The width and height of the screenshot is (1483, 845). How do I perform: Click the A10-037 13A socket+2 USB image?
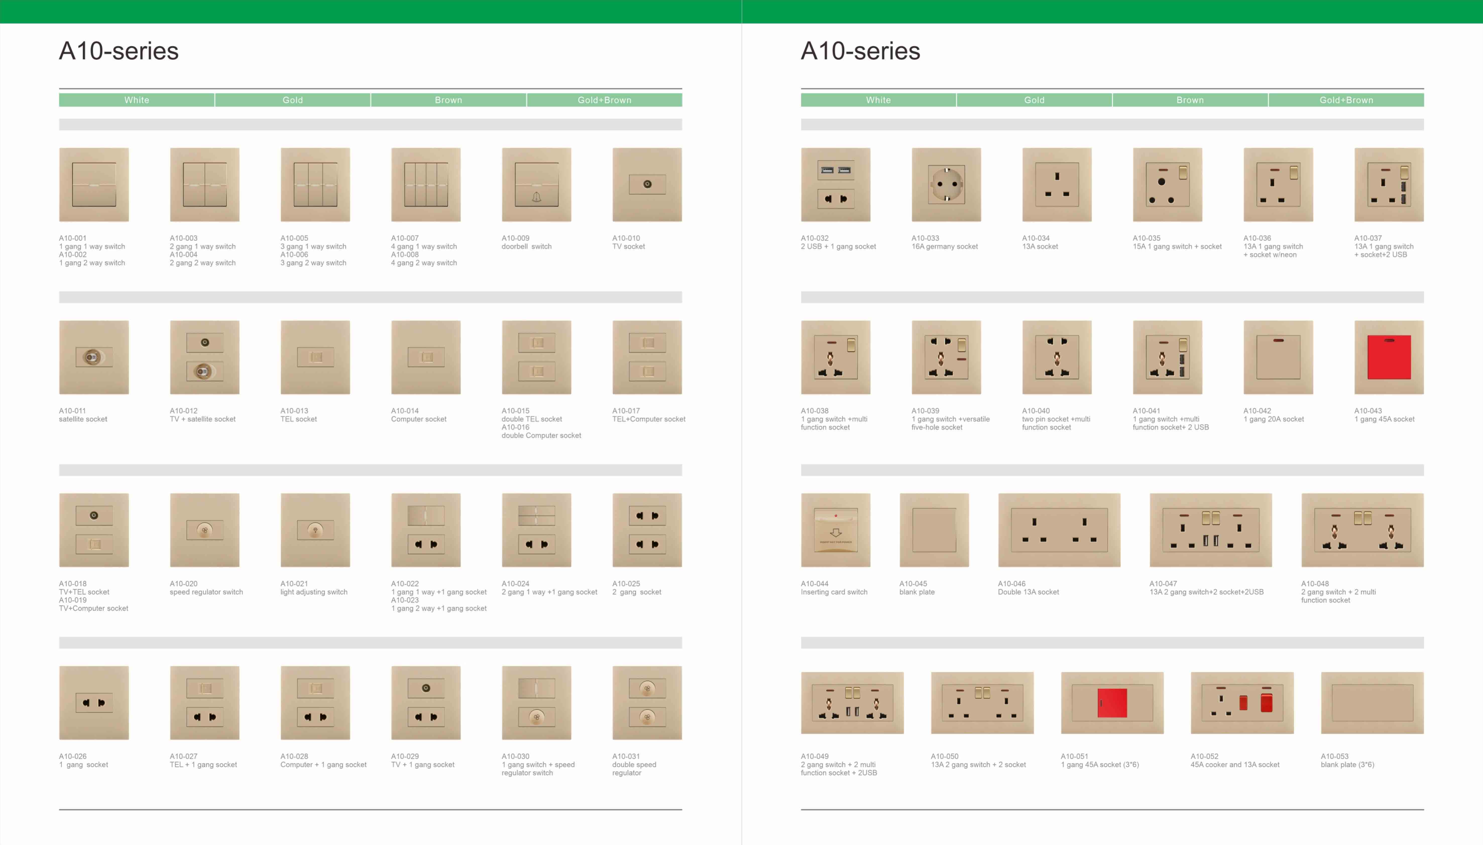click(x=1389, y=184)
